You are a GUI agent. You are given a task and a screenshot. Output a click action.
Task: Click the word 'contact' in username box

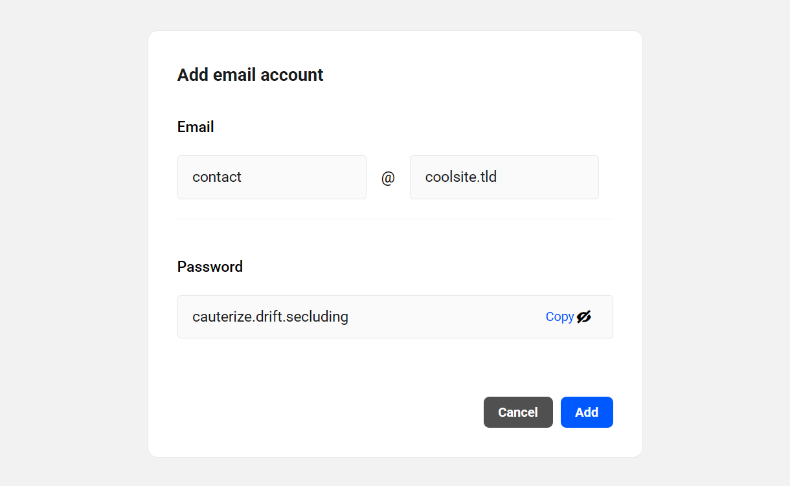[217, 177]
